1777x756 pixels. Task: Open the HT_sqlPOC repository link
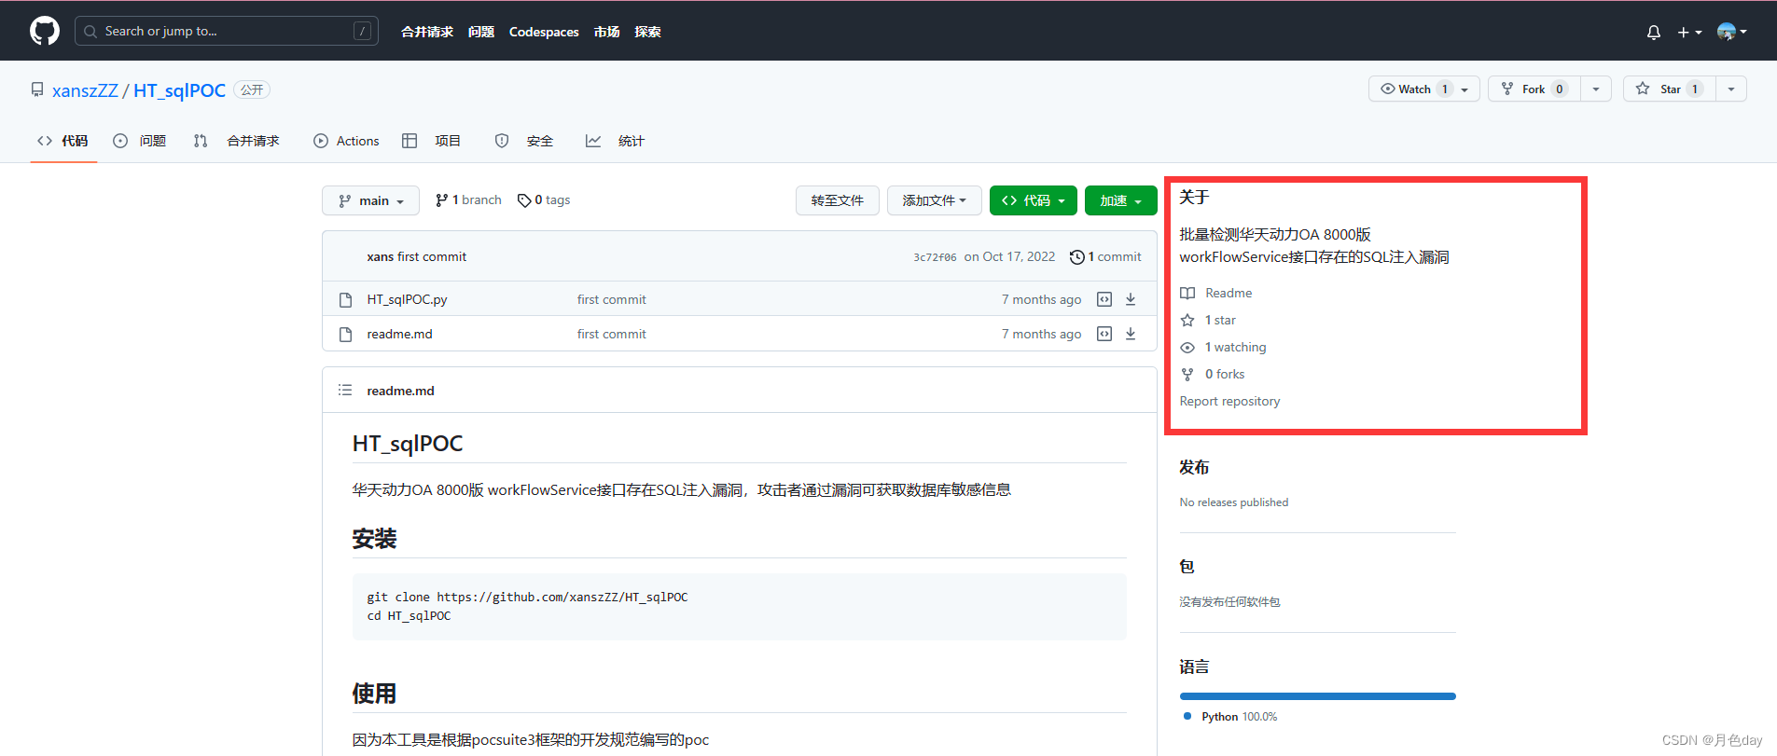(179, 90)
